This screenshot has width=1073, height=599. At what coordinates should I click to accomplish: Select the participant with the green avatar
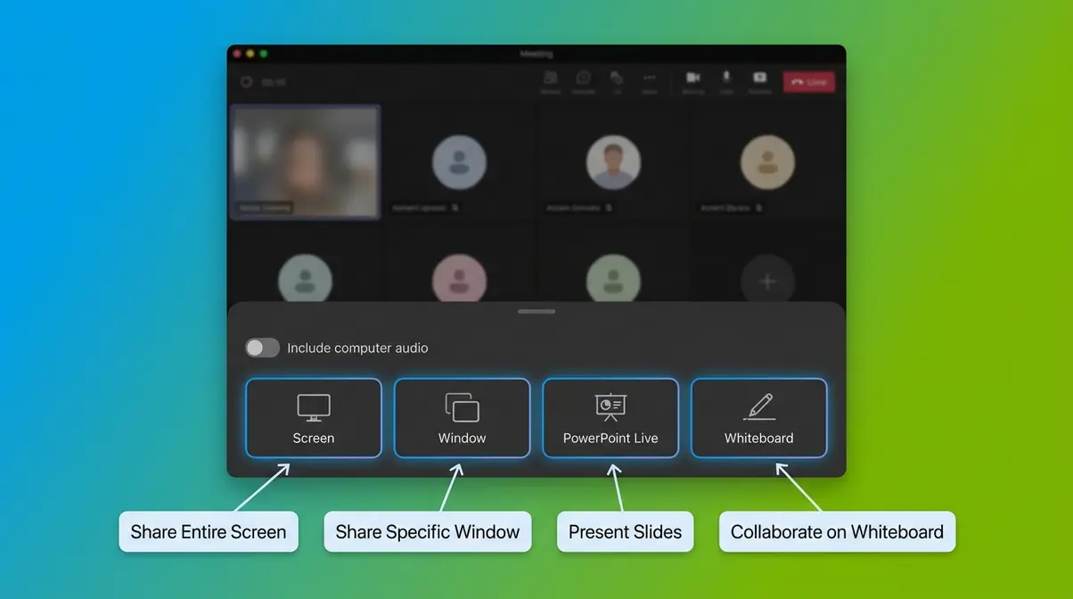[x=613, y=280]
